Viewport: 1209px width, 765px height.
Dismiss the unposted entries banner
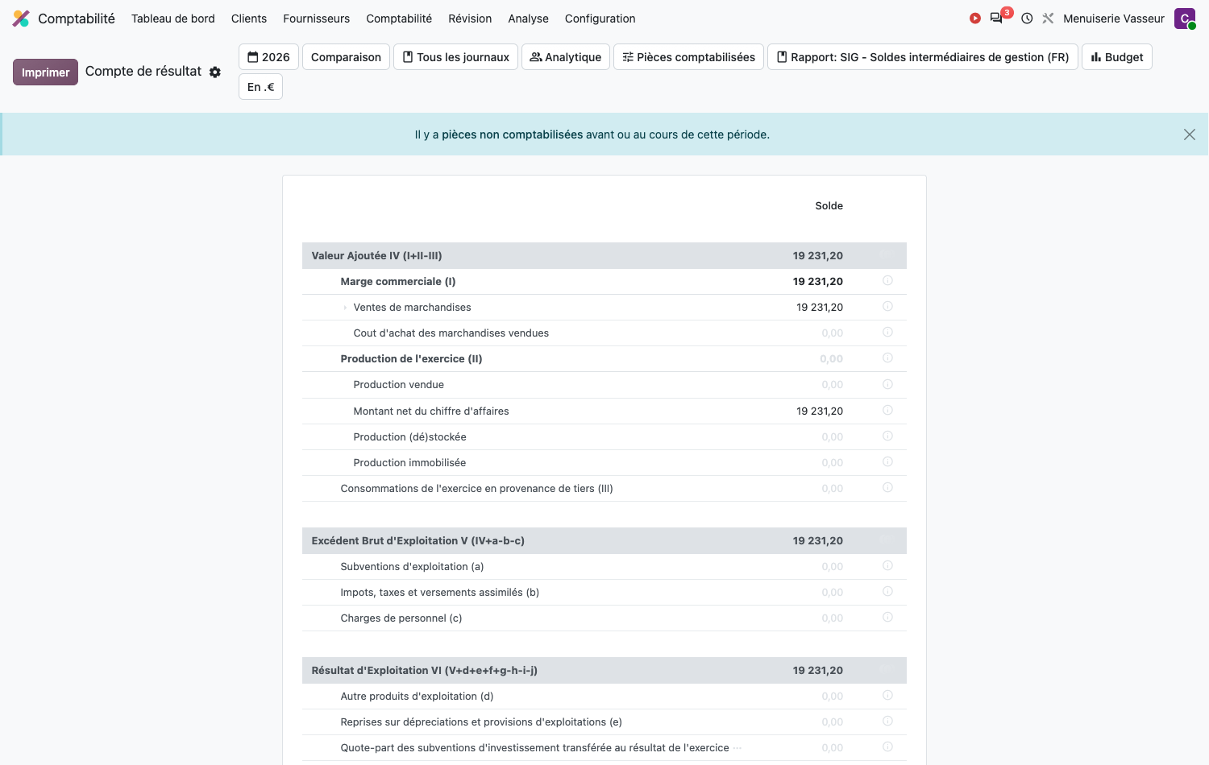tap(1190, 134)
